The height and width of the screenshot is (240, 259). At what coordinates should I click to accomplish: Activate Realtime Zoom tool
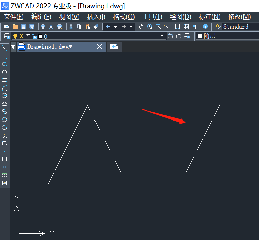[150, 27]
